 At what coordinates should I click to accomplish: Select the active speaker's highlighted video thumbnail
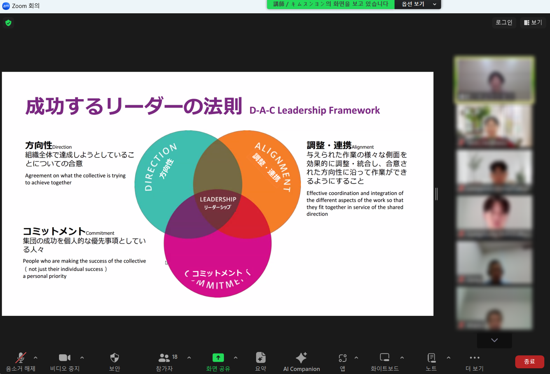pos(494,79)
